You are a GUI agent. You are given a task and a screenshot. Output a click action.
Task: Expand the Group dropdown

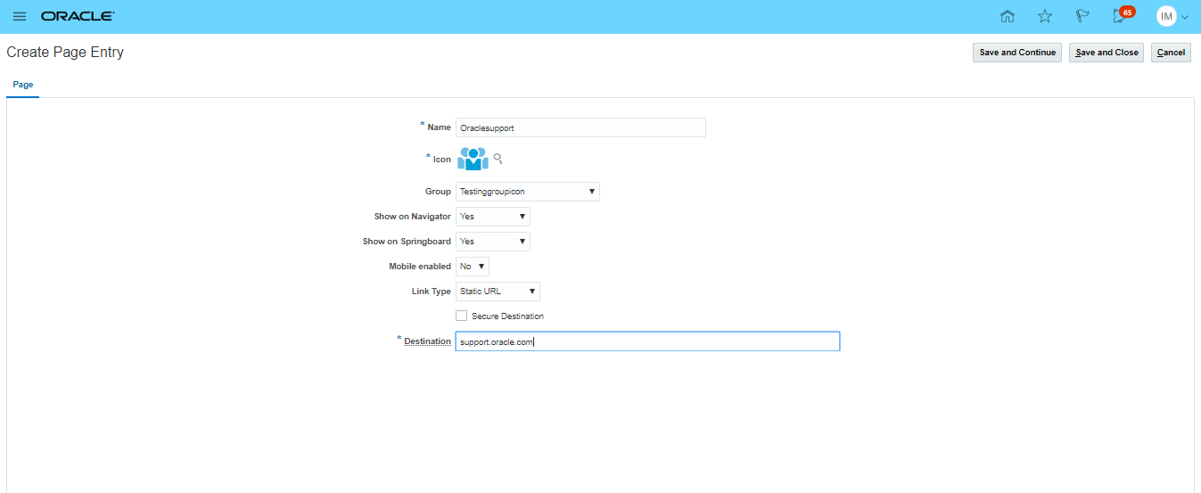527,192
